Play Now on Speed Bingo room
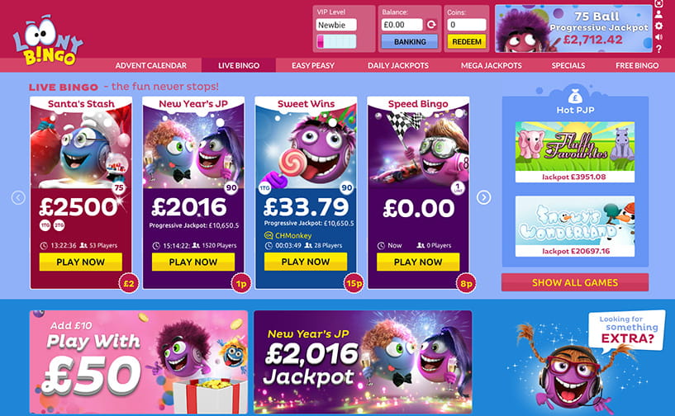675x416 pixels. (x=417, y=262)
